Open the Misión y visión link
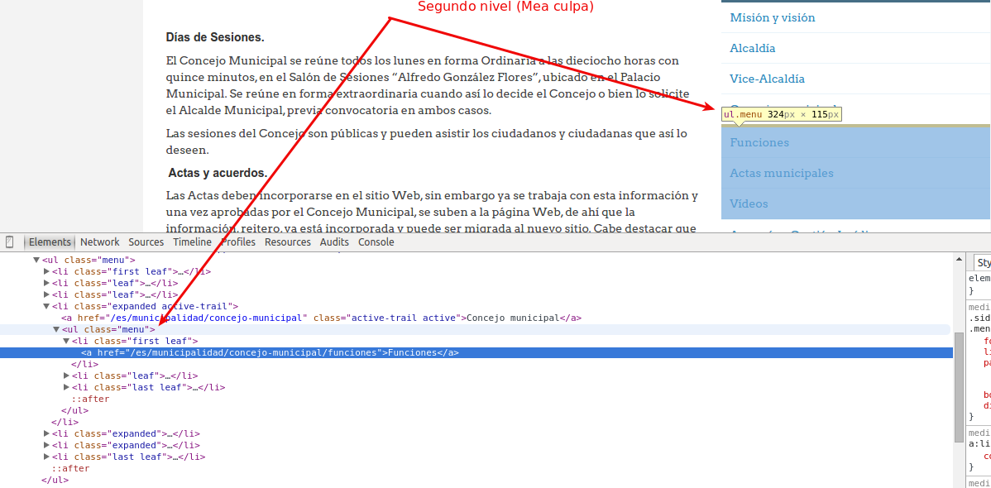Image resolution: width=991 pixels, height=488 pixels. tap(772, 17)
